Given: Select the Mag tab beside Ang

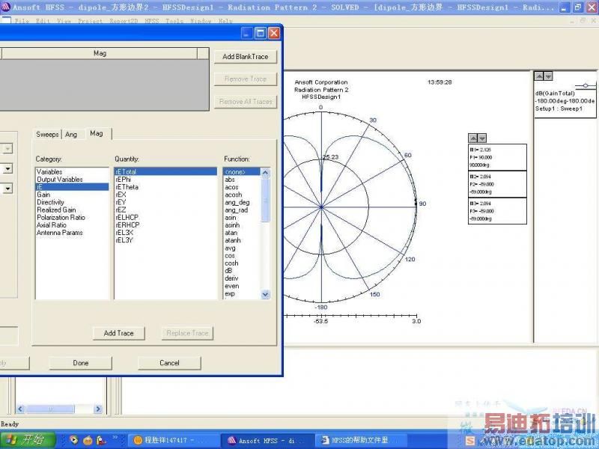Looking at the screenshot, I should pyautogui.click(x=97, y=133).
